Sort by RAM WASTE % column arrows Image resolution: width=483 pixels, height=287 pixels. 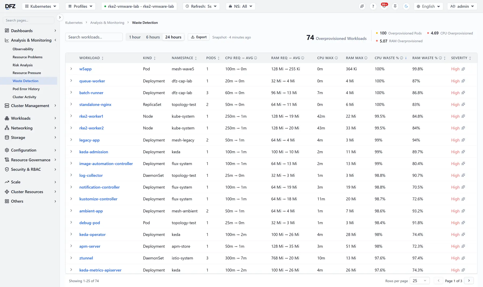point(445,58)
